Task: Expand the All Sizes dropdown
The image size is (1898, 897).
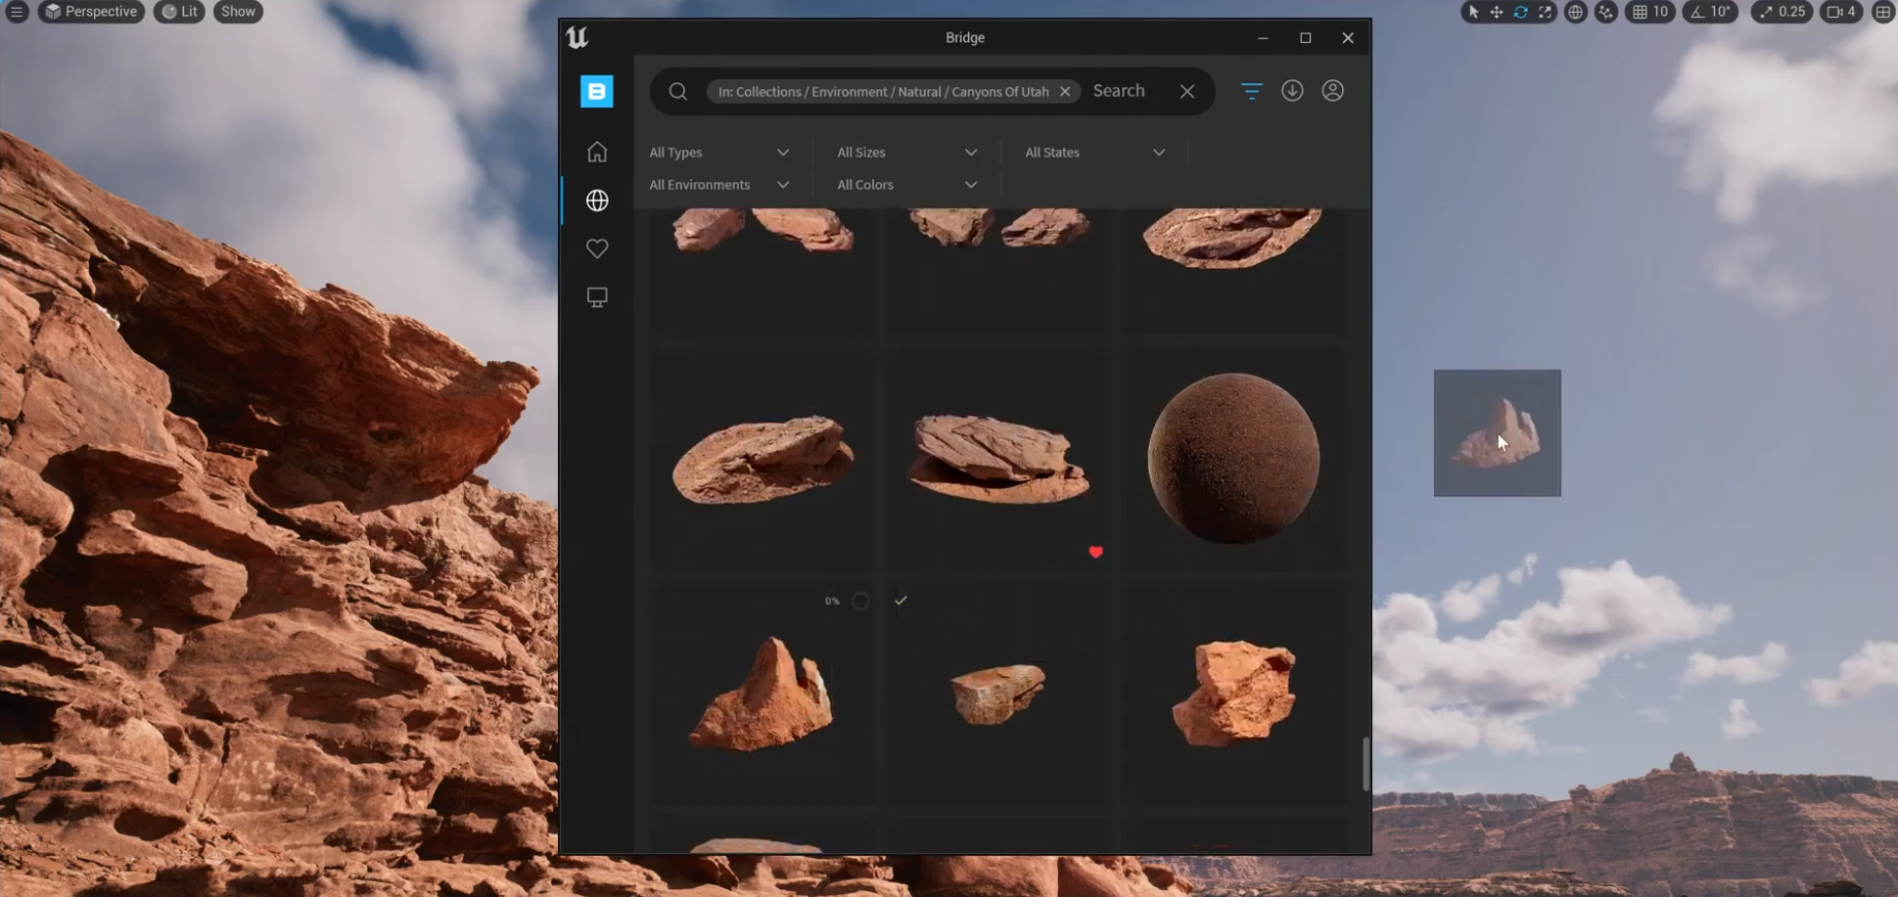Action: coord(906,153)
